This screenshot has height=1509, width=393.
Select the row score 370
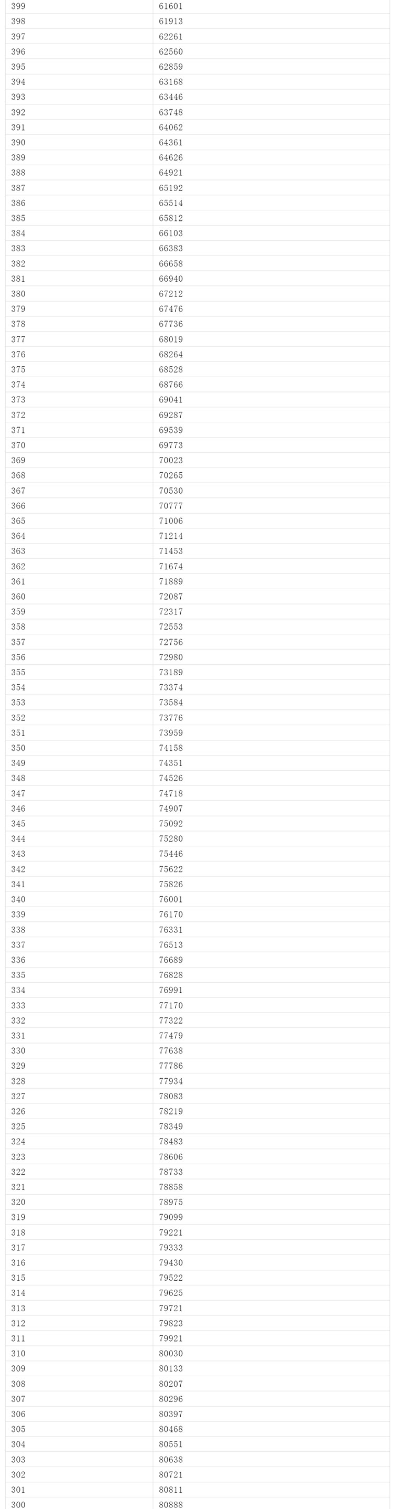(x=18, y=445)
